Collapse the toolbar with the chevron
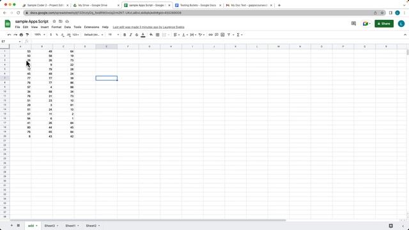 405,34
